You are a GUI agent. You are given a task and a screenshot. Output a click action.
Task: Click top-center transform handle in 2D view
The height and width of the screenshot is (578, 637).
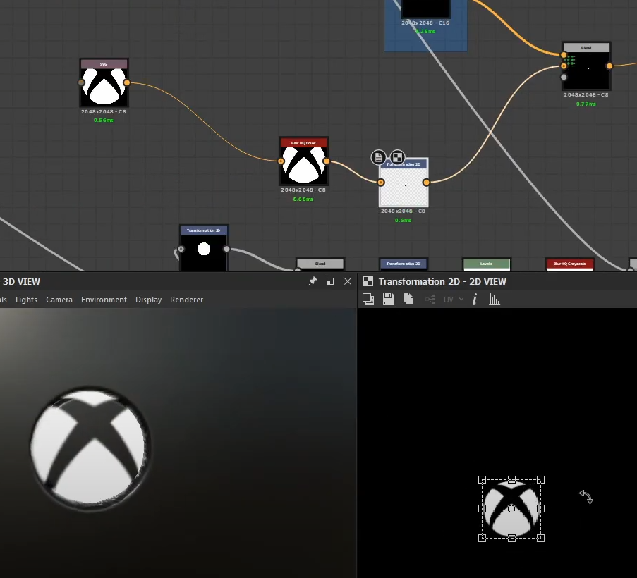tap(511, 480)
